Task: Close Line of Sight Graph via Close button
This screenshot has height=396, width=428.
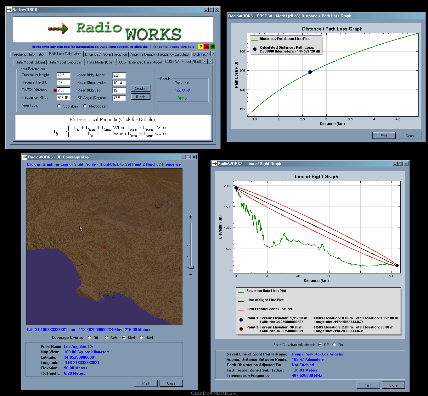Action: click(393, 385)
